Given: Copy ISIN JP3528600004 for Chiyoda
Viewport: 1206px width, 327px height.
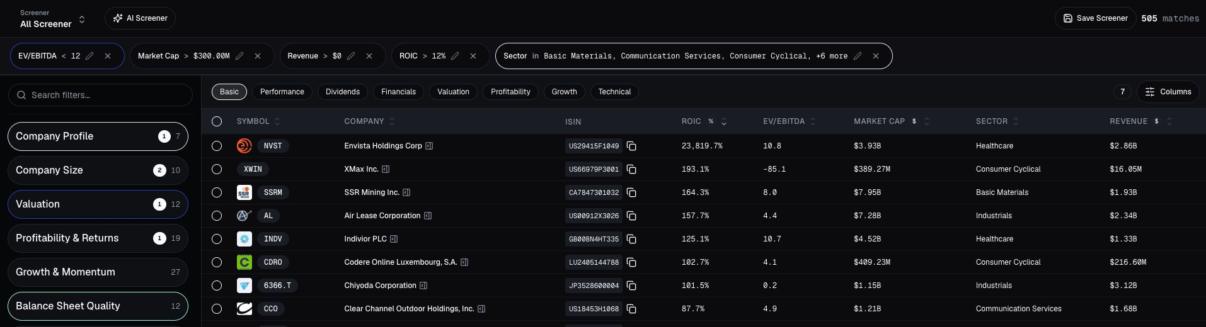Looking at the screenshot, I should [631, 285].
